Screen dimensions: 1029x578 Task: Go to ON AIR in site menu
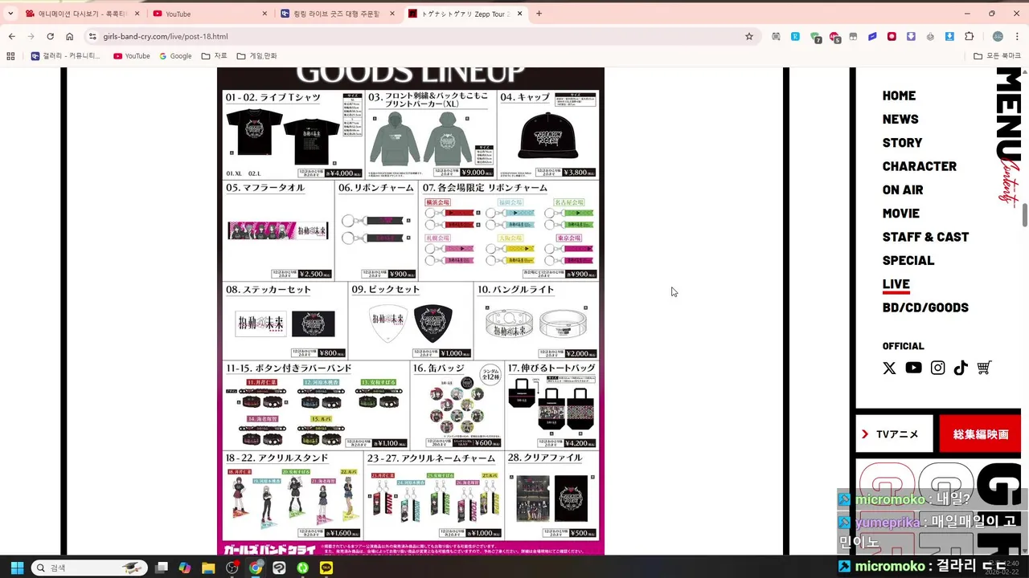pyautogui.click(x=903, y=189)
